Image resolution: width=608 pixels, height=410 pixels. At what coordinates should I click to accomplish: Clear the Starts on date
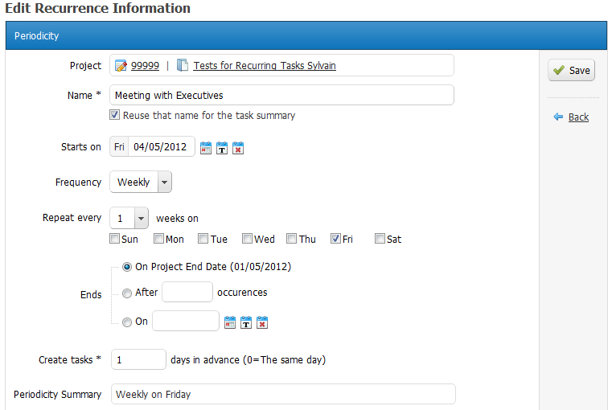[238, 148]
